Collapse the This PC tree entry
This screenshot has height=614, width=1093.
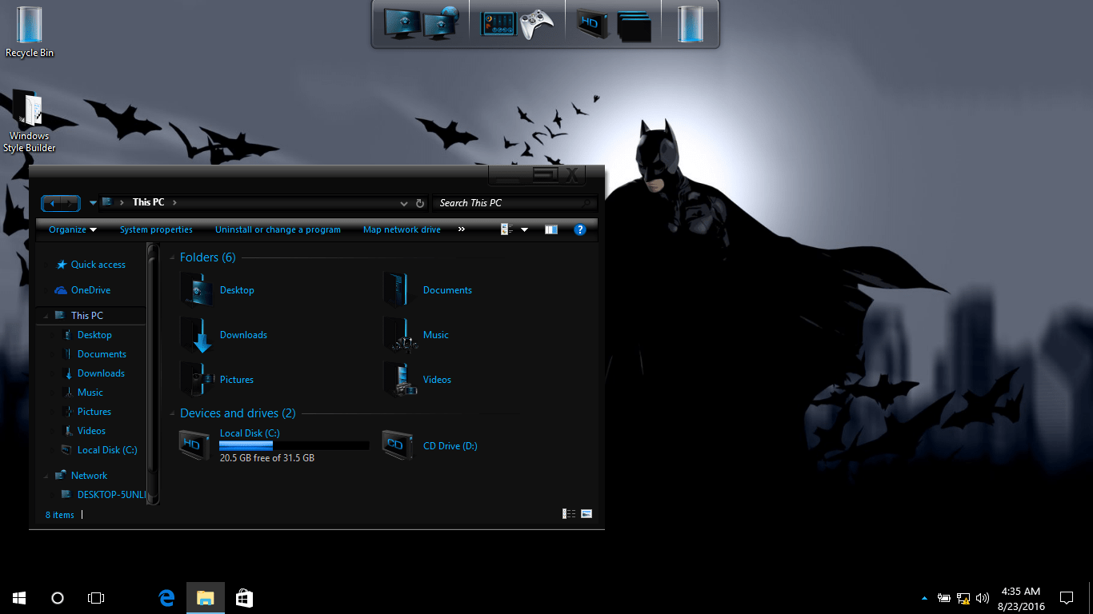point(46,315)
